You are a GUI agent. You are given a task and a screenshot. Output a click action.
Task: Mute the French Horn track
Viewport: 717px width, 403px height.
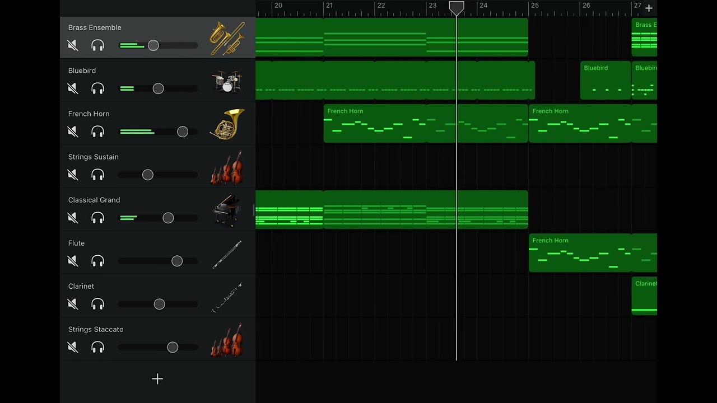point(72,132)
